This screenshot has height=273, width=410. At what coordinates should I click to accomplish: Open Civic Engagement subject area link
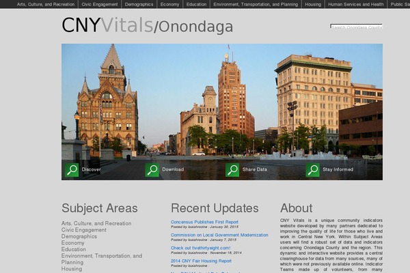(84, 230)
